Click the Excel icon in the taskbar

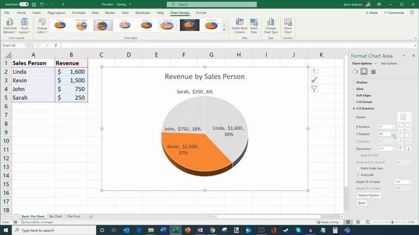[x=175, y=230]
